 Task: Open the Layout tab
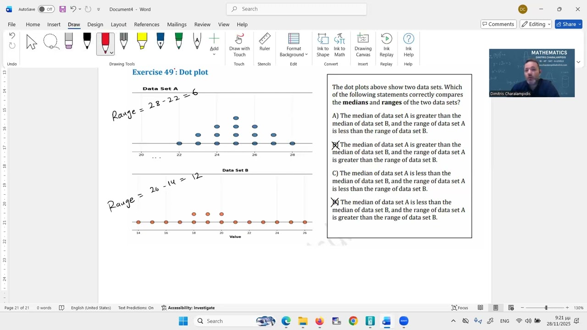118,24
